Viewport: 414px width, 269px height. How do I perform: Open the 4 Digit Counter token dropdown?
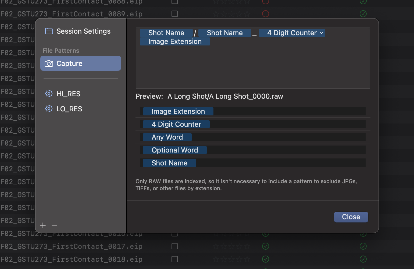click(321, 33)
